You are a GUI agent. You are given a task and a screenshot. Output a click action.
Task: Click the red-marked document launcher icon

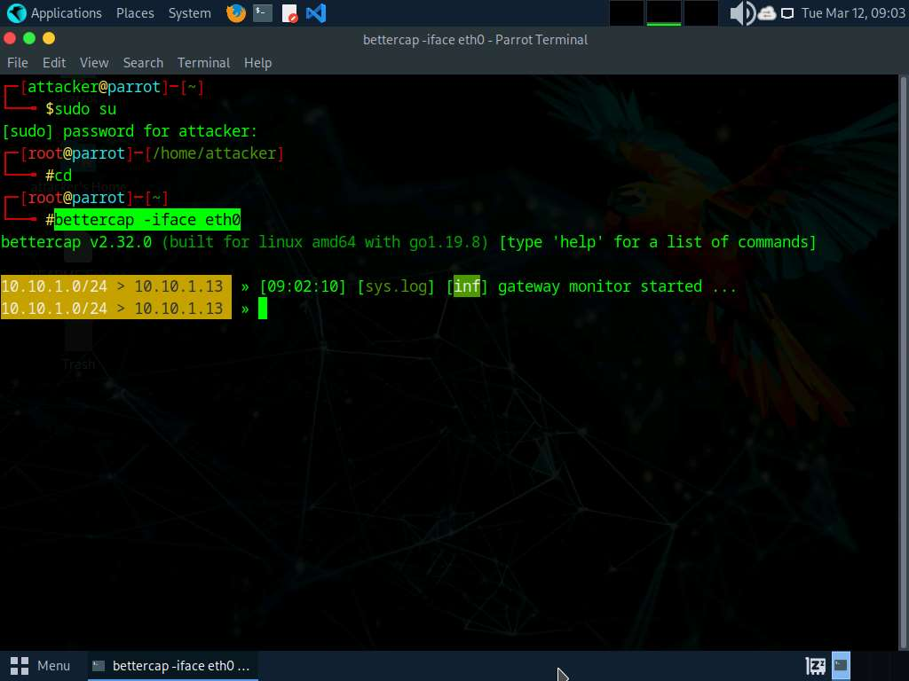coord(289,13)
